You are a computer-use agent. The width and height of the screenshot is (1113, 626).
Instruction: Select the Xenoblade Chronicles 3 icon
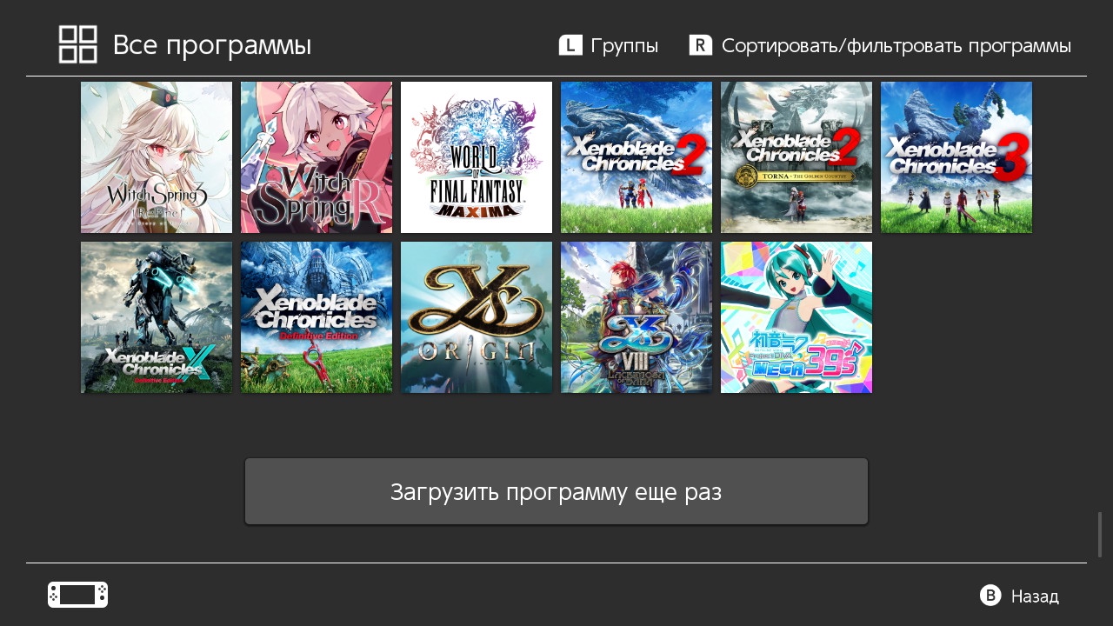pos(956,157)
